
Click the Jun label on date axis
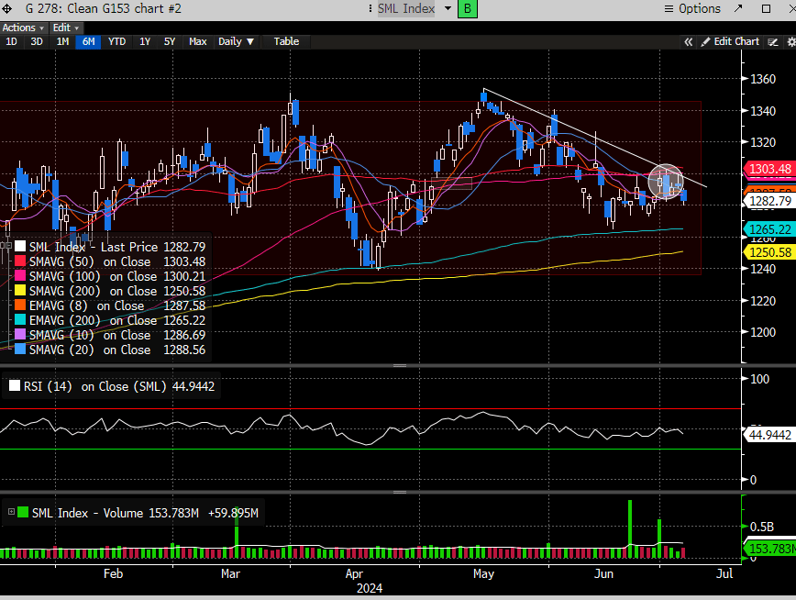pos(603,573)
